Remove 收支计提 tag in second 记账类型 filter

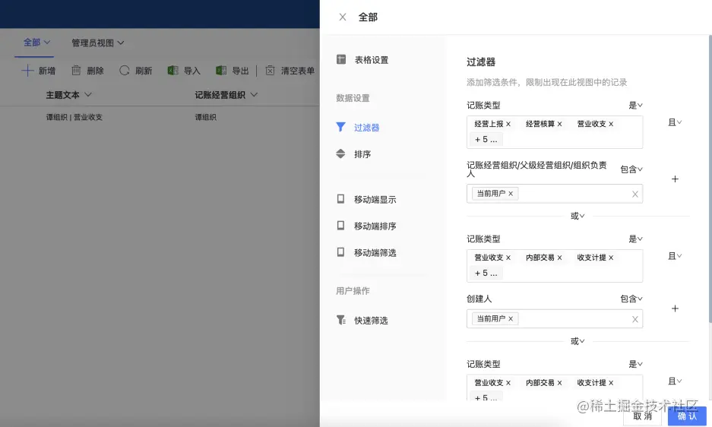611,258
